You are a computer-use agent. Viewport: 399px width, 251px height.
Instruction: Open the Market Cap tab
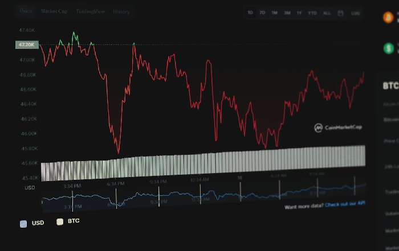pos(54,11)
